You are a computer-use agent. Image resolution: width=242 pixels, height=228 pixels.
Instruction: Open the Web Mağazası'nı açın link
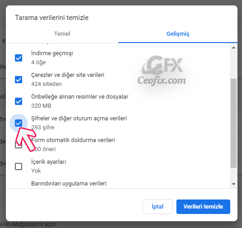click(x=28, y=224)
